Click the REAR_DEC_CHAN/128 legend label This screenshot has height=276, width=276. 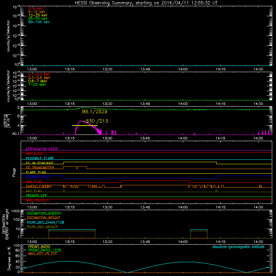46,223
